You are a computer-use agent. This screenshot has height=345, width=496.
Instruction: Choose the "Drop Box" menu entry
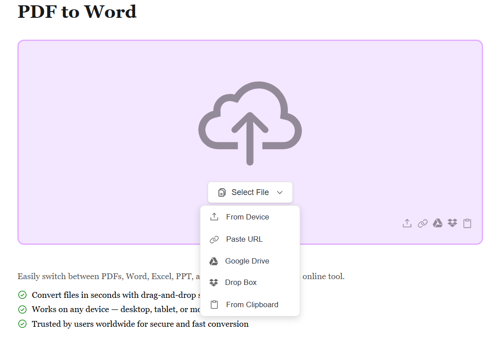coord(241,283)
